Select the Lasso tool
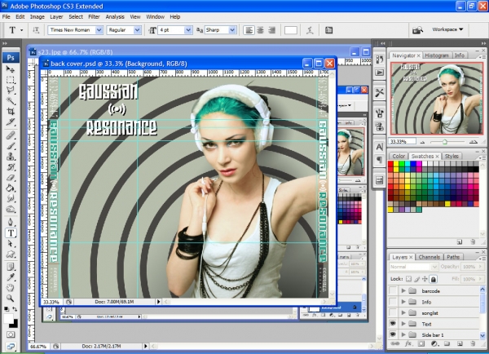Viewport: 489px width, 354px height. (11, 91)
